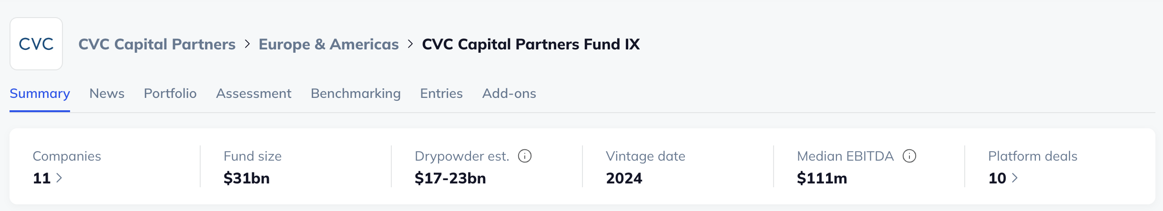
Task: Click the CVC logo icon
Action: pos(36,44)
